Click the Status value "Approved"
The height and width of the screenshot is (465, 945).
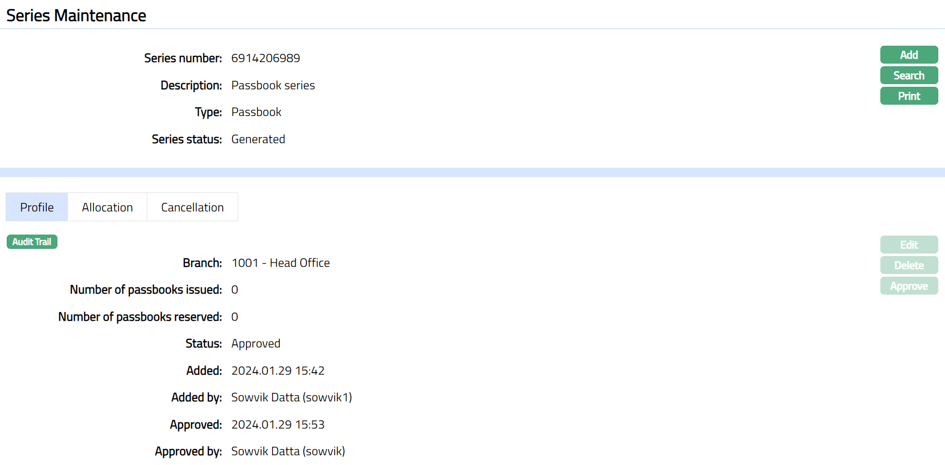(x=256, y=343)
